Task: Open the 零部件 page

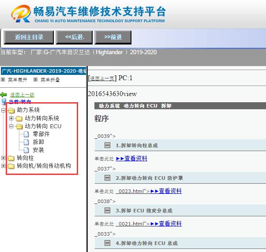Action: [x=41, y=134]
